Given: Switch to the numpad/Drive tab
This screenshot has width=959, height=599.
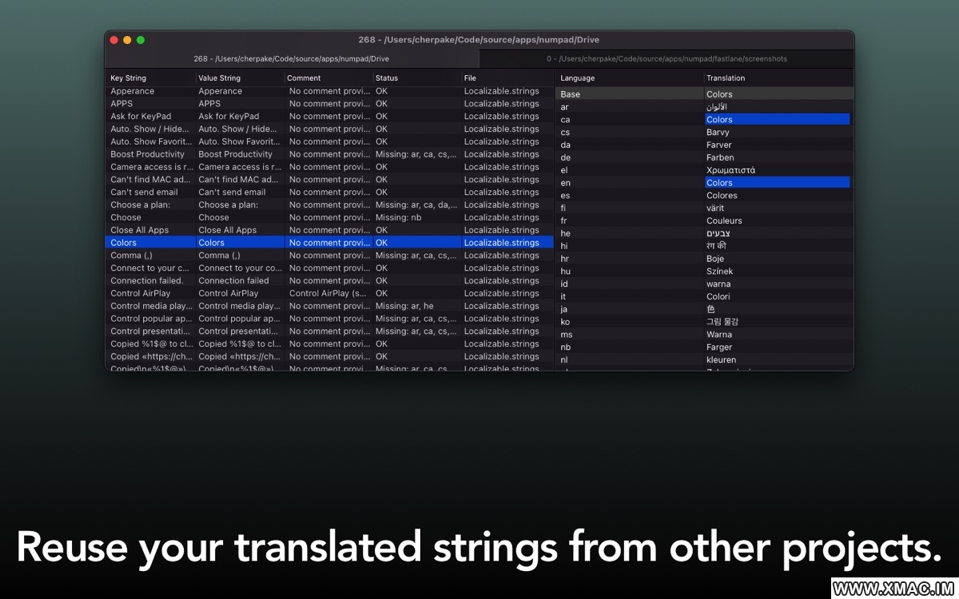Looking at the screenshot, I should coord(291,59).
